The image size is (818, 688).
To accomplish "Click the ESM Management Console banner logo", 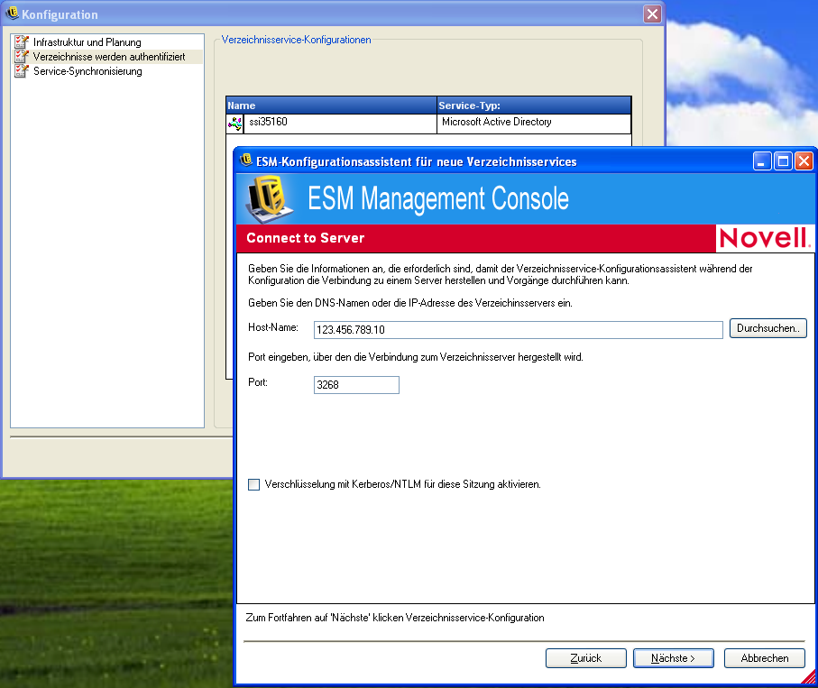I will point(269,198).
